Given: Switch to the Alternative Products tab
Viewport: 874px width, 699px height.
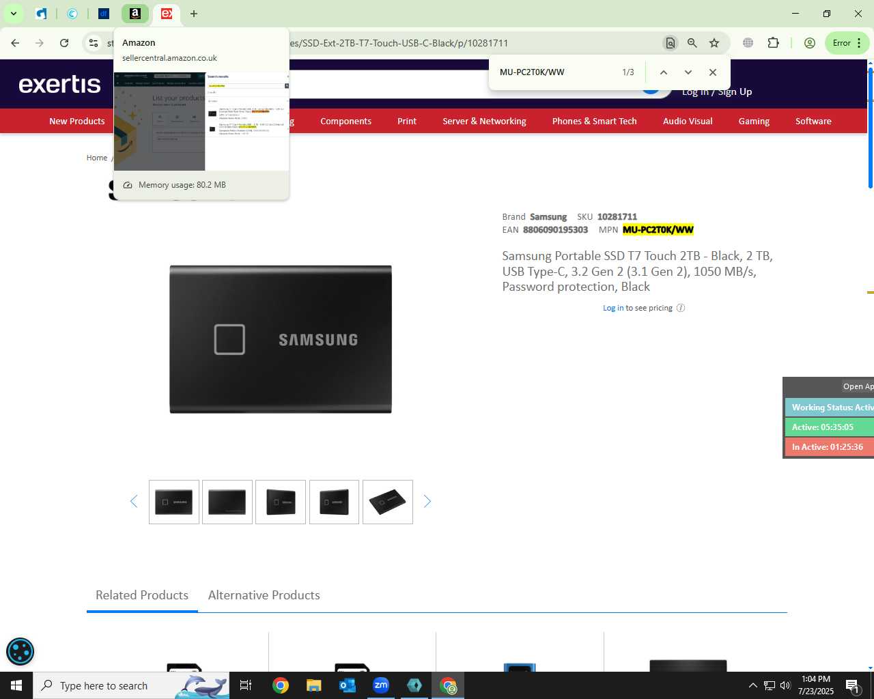Looking at the screenshot, I should (264, 595).
